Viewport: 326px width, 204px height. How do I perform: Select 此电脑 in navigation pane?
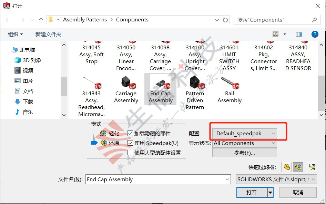pos(24,50)
